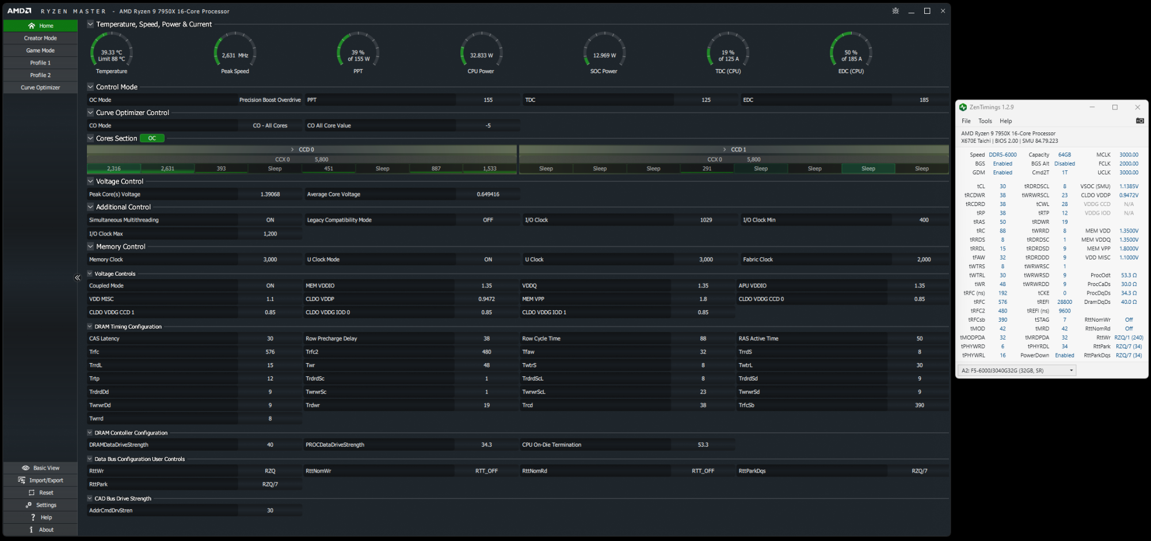Click the CO All Core Value field showing -5
This screenshot has height=541, width=1151.
coord(489,125)
